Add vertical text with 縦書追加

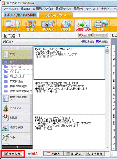(x=88, y=42)
